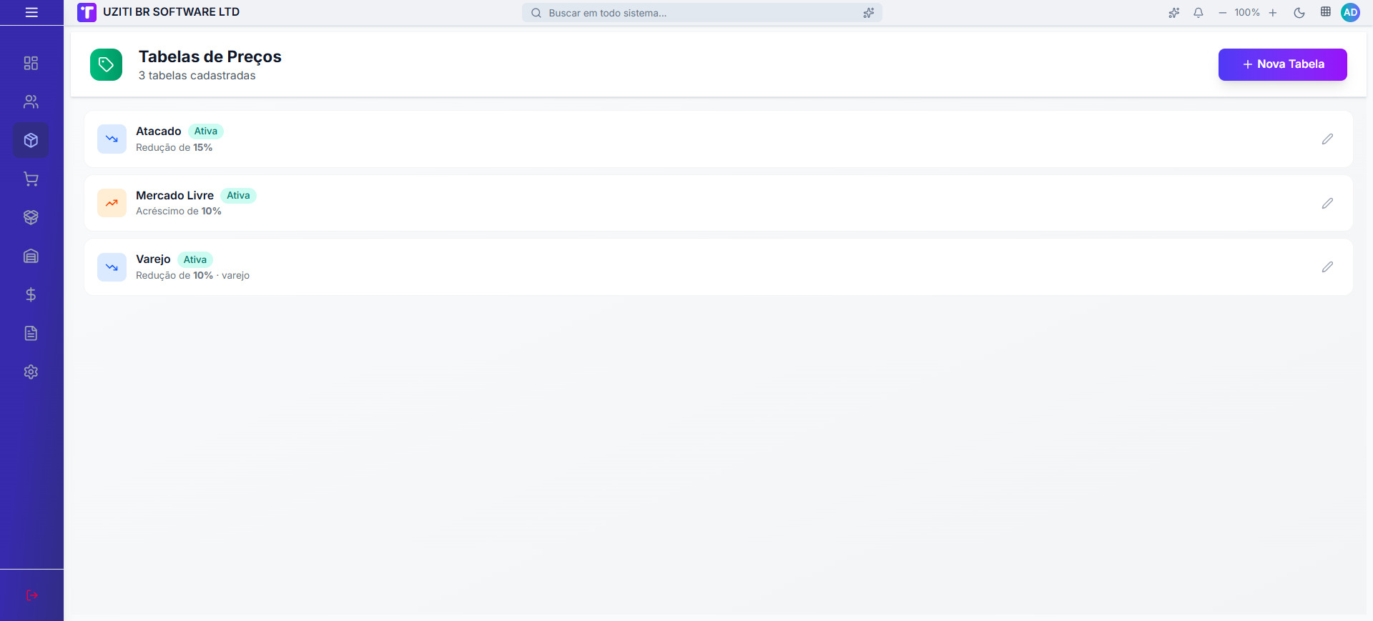This screenshot has height=621, width=1373.
Task: Open the hamburger menu in sidebar
Action: tap(31, 12)
